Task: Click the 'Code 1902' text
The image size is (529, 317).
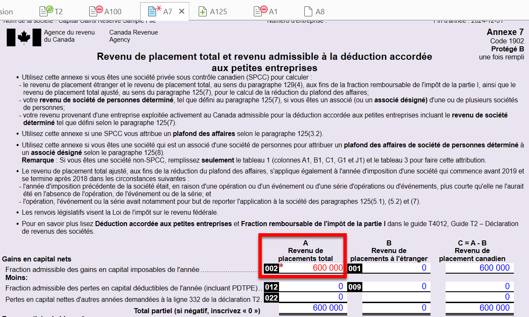Action: 507,41
